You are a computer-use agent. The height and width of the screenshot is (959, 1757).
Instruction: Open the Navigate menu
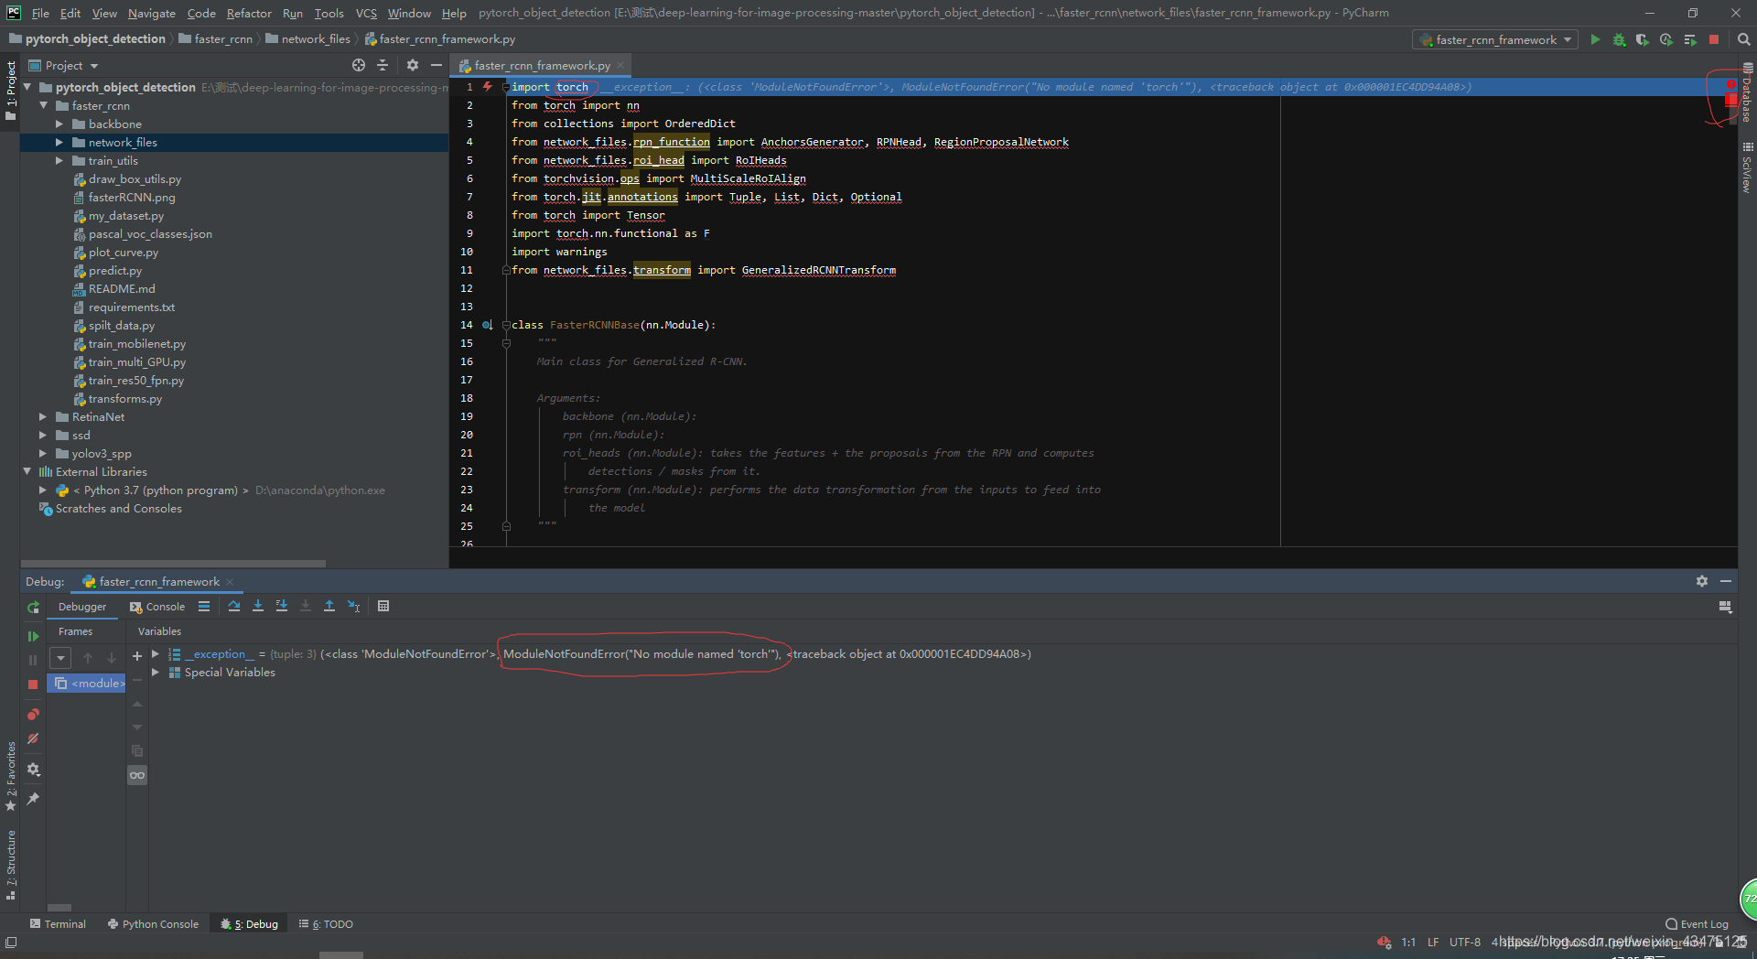pyautogui.click(x=151, y=13)
